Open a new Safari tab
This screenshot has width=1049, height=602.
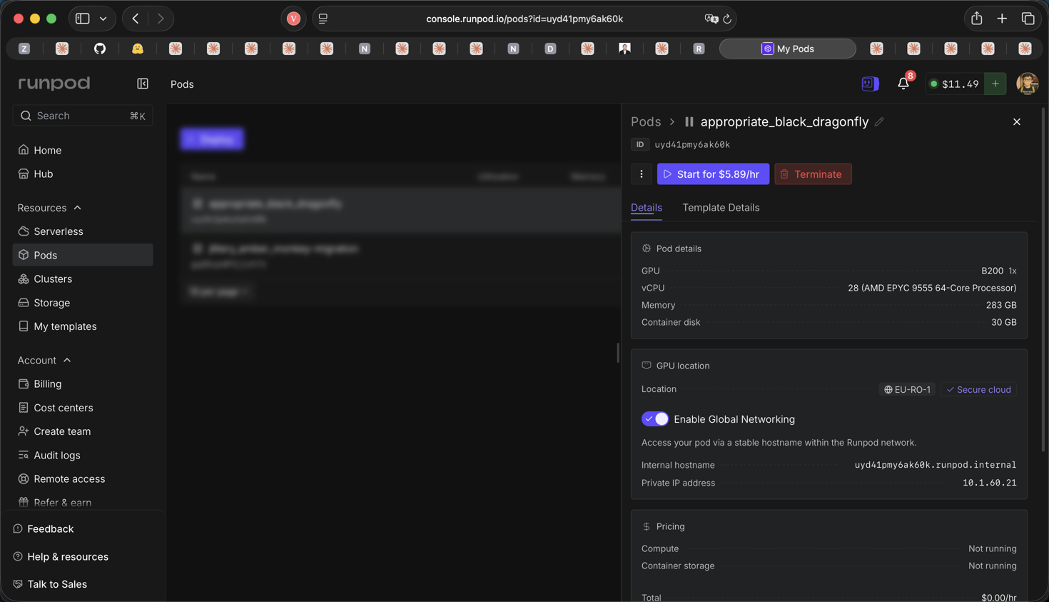click(1002, 19)
